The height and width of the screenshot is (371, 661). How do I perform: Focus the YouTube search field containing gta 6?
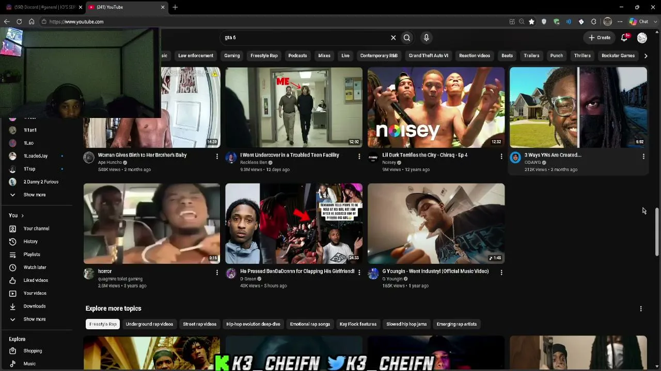click(305, 38)
